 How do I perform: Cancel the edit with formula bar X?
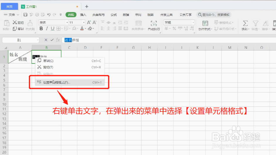tap(46, 40)
